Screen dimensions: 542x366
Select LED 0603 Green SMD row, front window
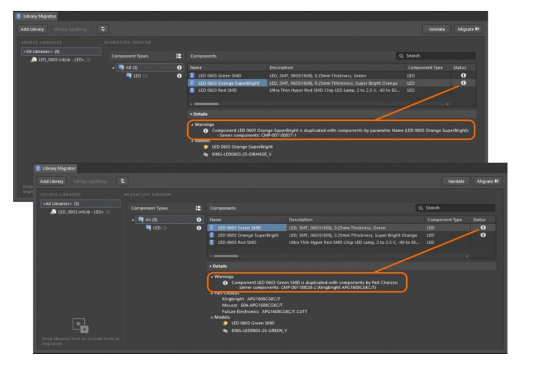point(352,228)
